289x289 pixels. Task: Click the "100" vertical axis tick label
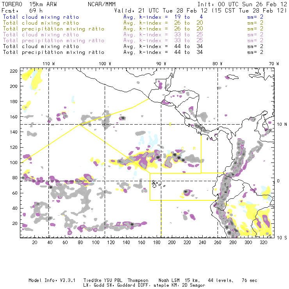coord(14,162)
